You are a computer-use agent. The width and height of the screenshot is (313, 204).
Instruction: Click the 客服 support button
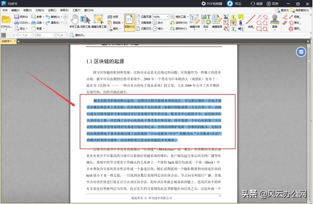256,3
